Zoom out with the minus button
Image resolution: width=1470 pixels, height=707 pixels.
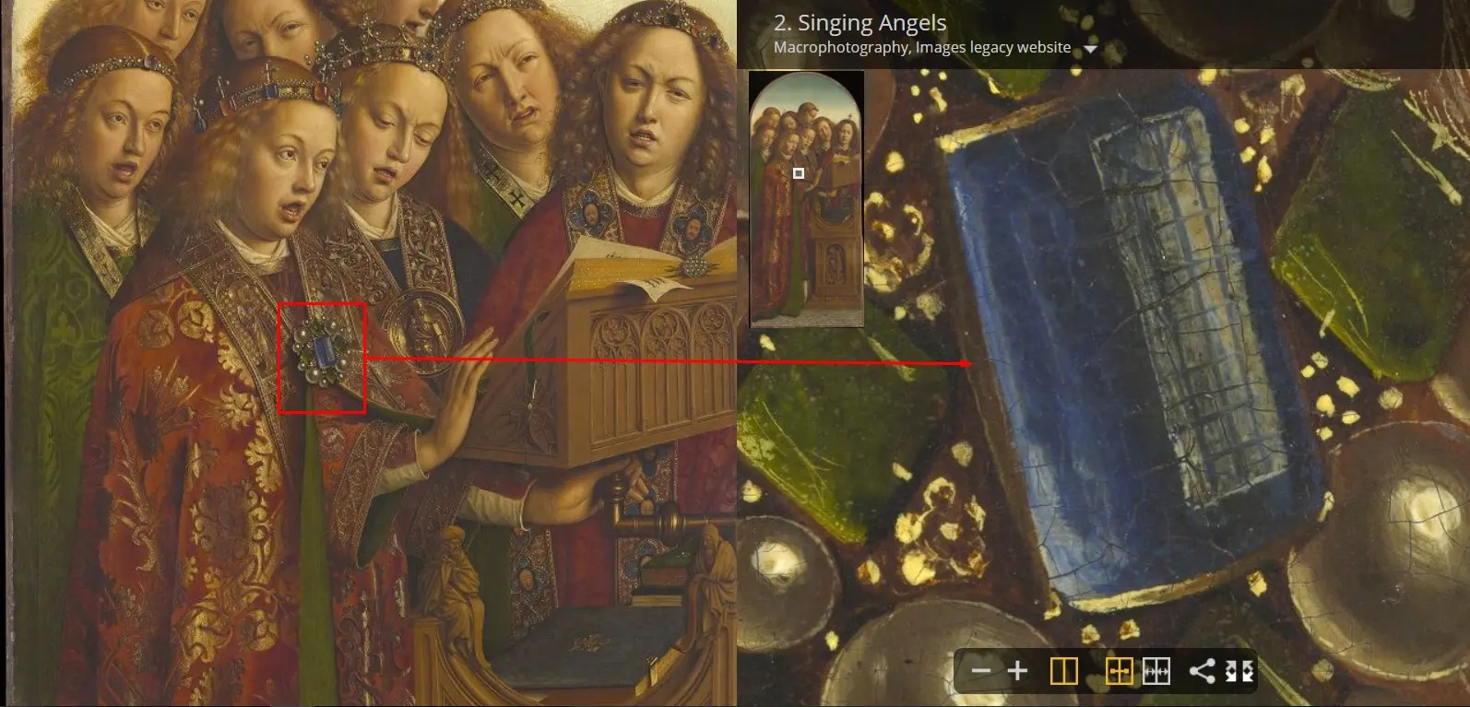click(x=981, y=671)
